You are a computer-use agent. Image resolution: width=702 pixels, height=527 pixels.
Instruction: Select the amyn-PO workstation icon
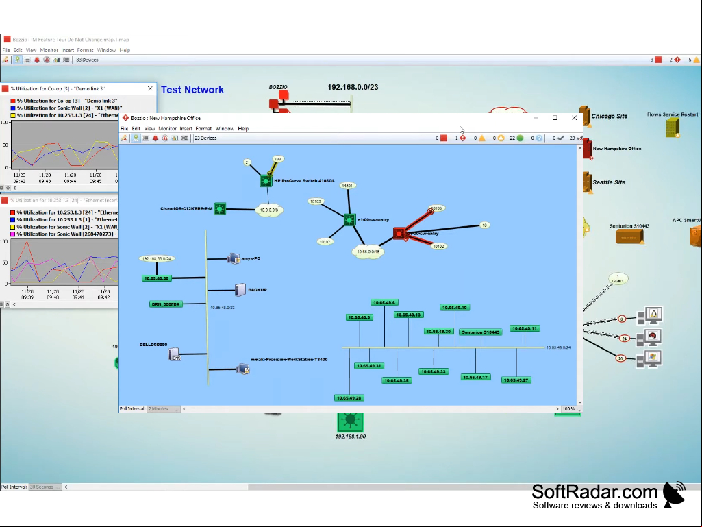click(x=234, y=258)
